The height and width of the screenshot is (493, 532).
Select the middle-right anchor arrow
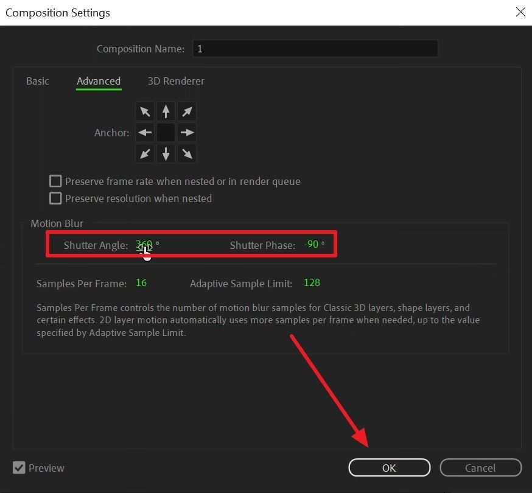point(187,133)
